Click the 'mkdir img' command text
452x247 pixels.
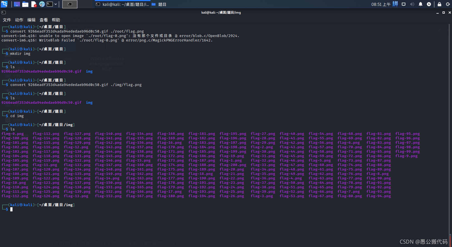click(x=20, y=54)
